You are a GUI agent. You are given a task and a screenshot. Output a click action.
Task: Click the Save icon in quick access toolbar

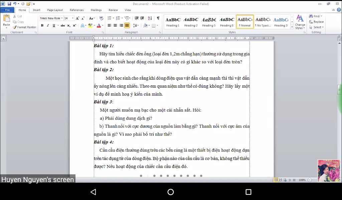tap(9, 4)
